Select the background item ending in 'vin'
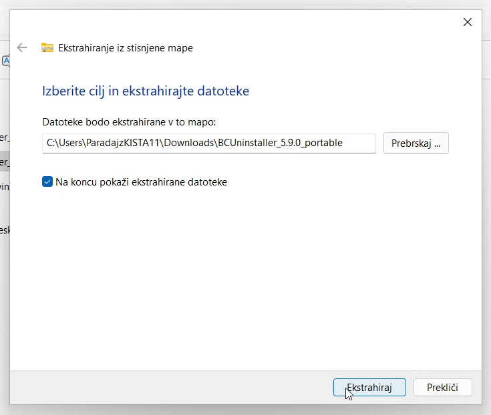Screen dimensions: 491x415 pyautogui.click(x=5, y=186)
